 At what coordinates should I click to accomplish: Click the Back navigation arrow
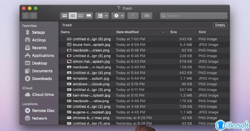pos(26,16)
